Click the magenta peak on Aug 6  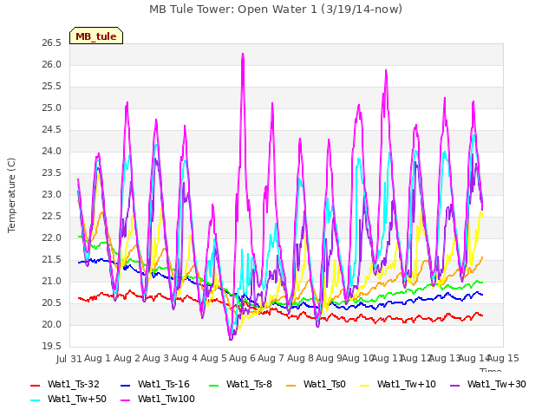coord(243,54)
